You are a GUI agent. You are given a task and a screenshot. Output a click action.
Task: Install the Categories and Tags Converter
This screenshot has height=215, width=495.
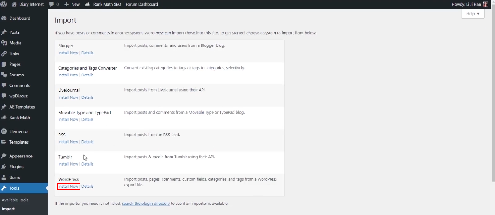coord(68,75)
